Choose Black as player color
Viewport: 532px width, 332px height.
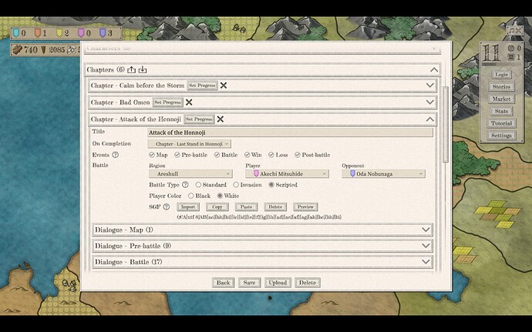pyautogui.click(x=199, y=196)
